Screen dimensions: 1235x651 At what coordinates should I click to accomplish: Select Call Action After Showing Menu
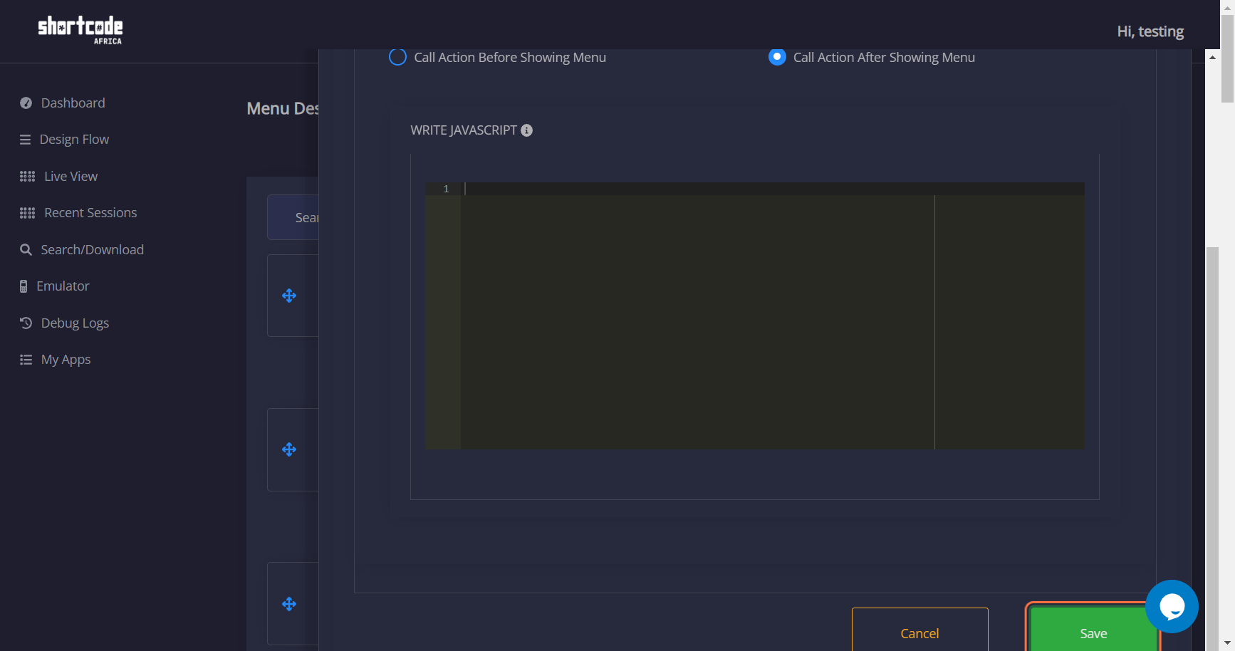tap(777, 57)
